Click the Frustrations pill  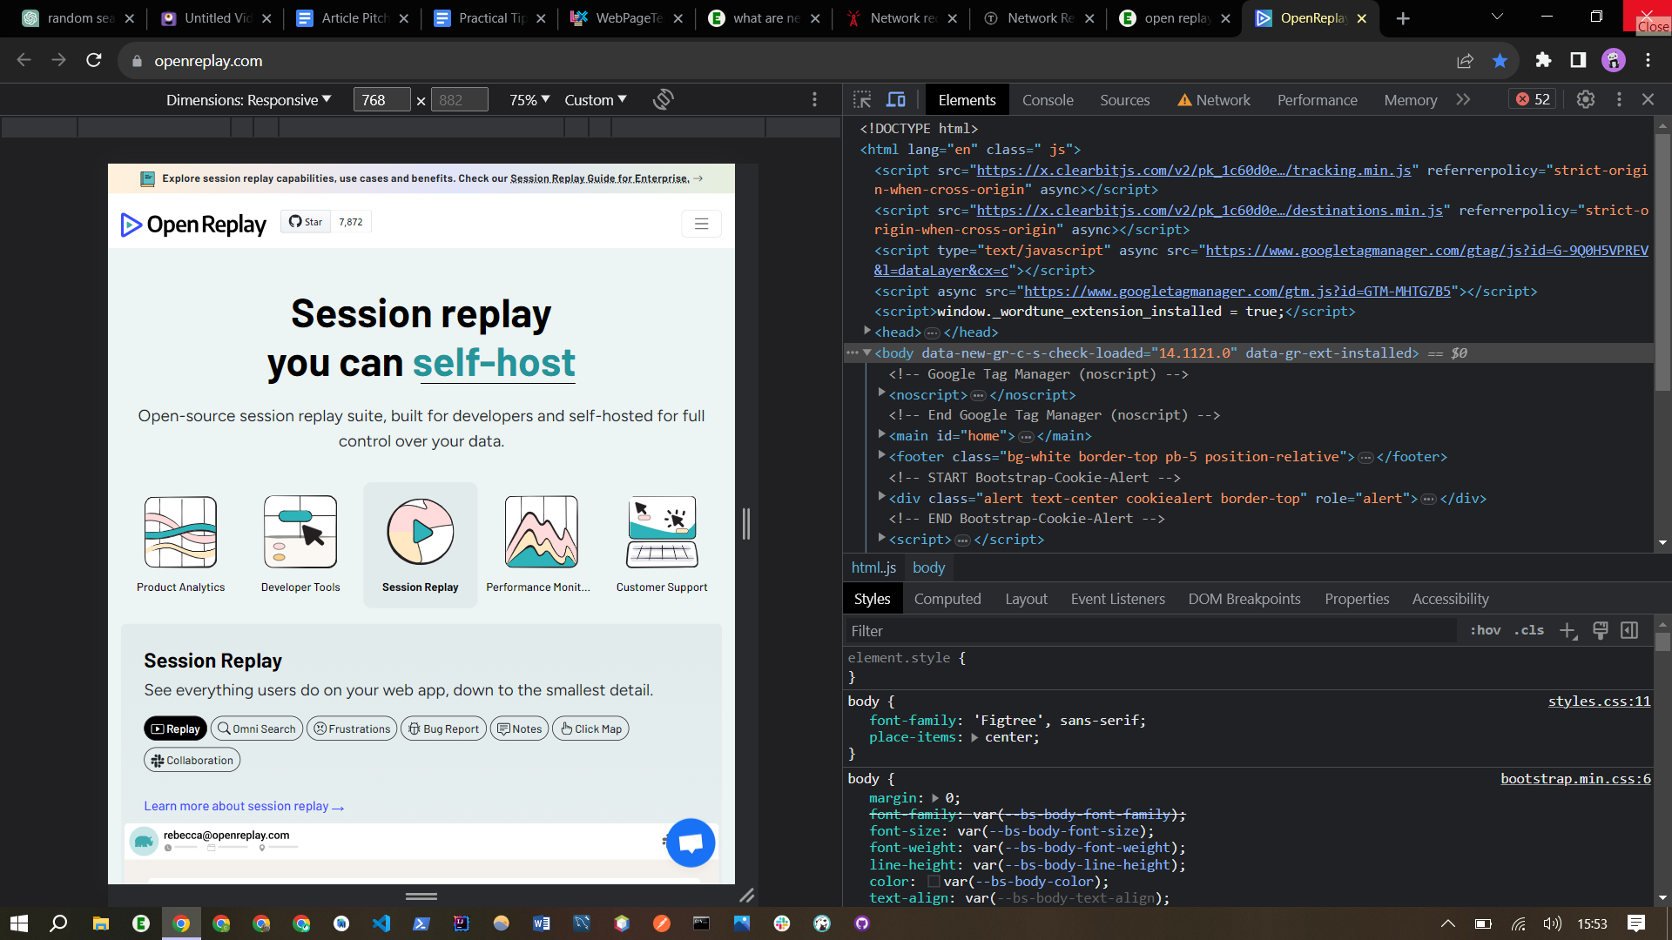352,728
